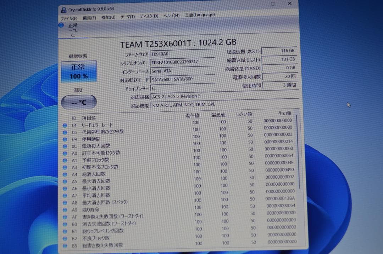
Task: Click the blue status dot for row AF
Action: coord(65,217)
